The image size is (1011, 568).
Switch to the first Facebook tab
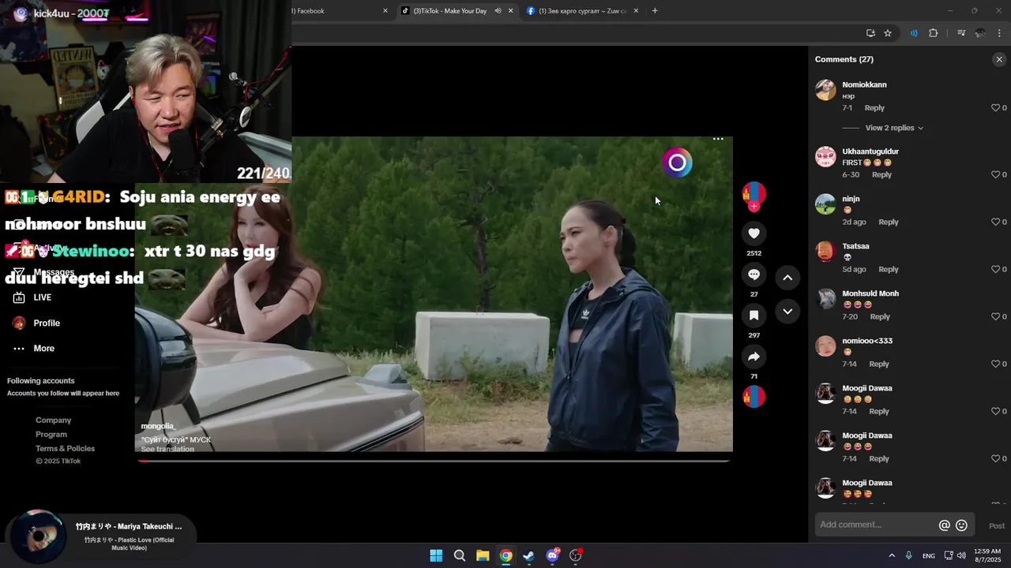(340, 11)
